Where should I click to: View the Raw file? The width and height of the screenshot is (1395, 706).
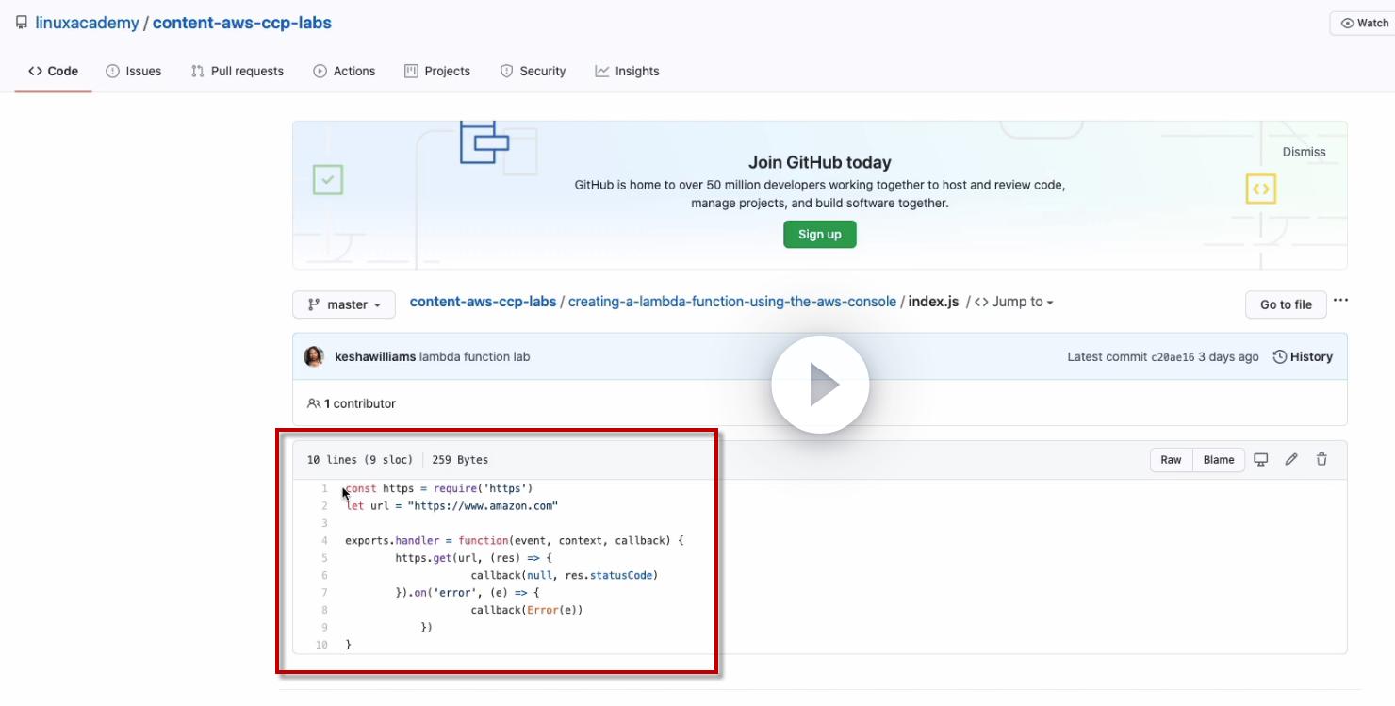tap(1171, 460)
